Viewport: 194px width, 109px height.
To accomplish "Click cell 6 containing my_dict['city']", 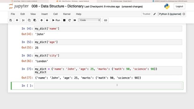I will pyautogui.click(x=108, y=56).
